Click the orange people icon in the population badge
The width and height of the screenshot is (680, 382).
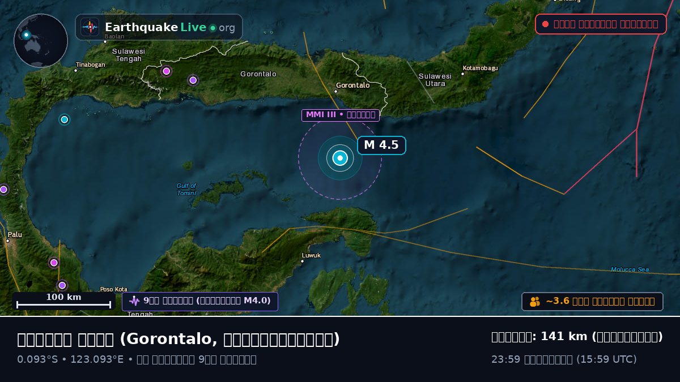tap(535, 302)
